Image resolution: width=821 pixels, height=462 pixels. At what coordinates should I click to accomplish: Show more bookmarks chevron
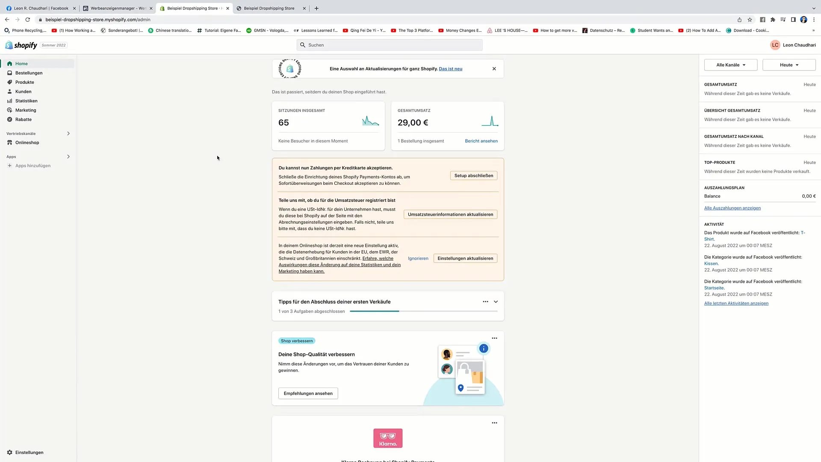point(813,30)
